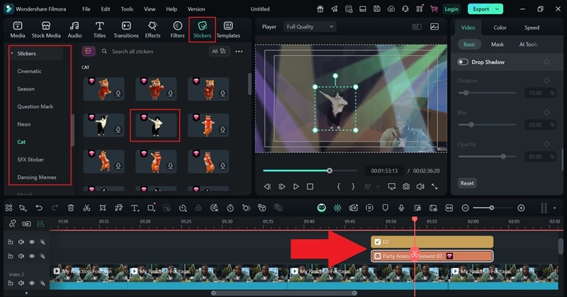Image resolution: width=567 pixels, height=297 pixels.
Task: Mute the DJ track speaker
Action: tap(21, 242)
